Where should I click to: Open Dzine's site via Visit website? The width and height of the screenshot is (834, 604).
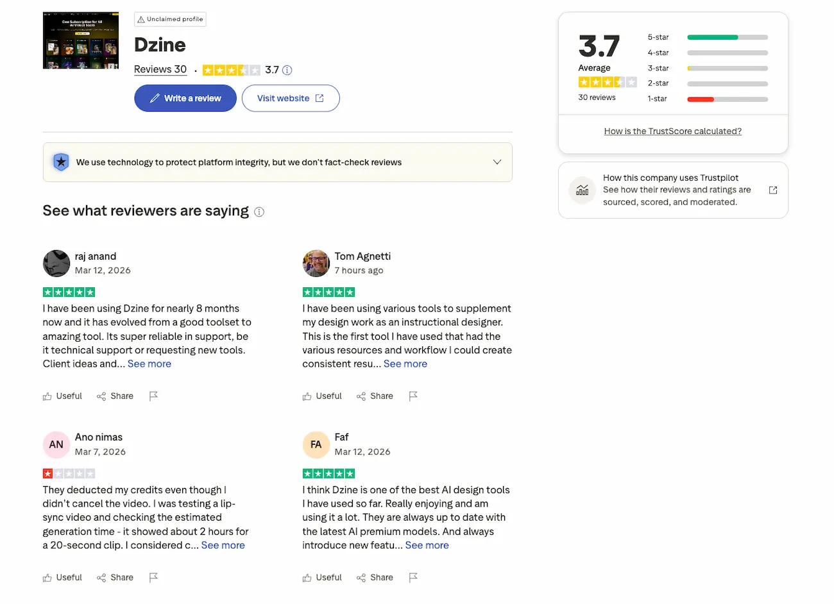pos(291,97)
